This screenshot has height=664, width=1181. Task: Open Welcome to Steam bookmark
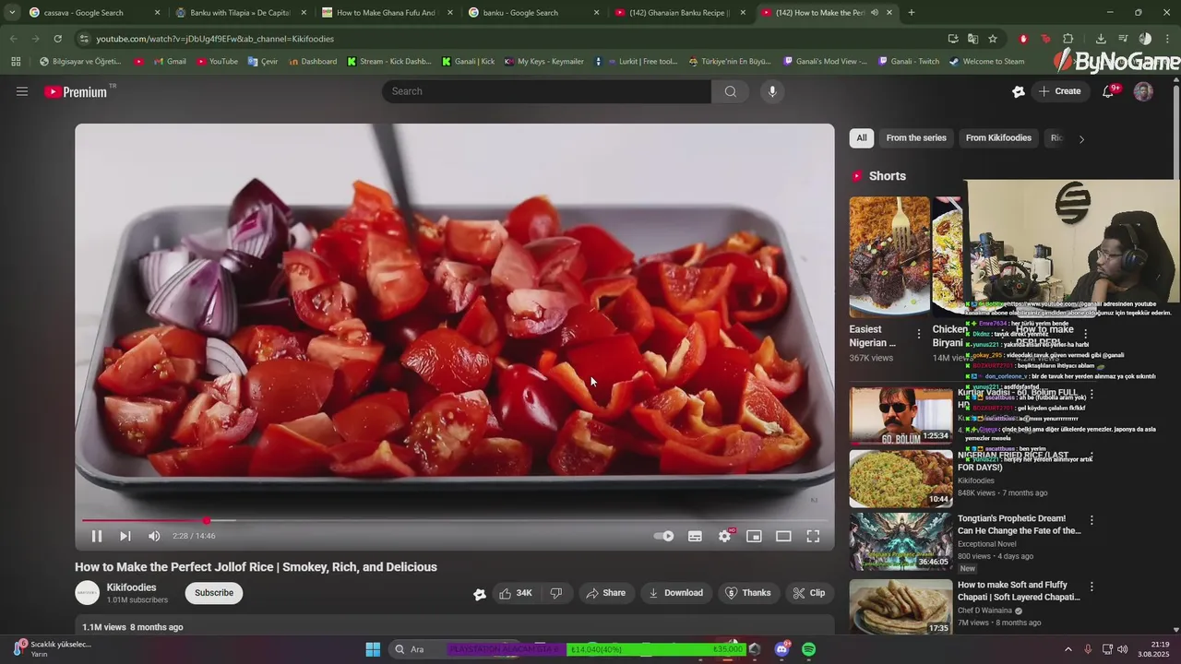[x=986, y=62]
